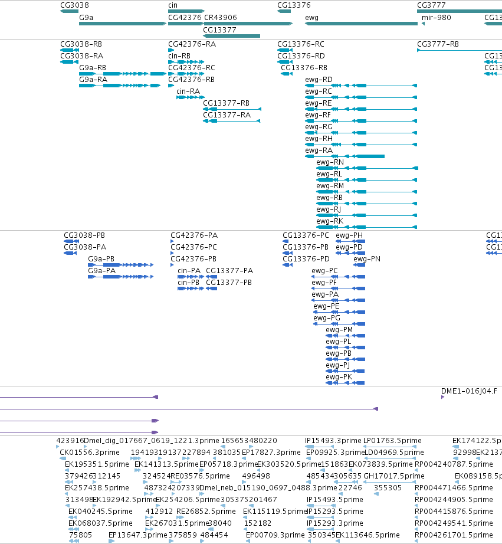Select EST RP004261701.5prime
The height and width of the screenshot is (544, 502).
[x=454, y=535]
